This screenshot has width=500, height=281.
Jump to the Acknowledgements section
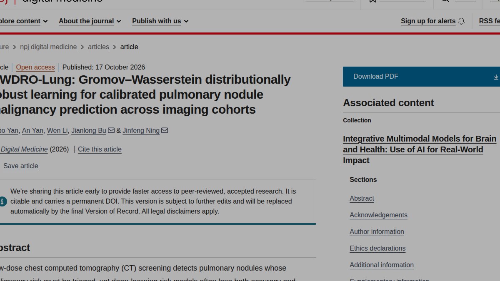pyautogui.click(x=378, y=215)
